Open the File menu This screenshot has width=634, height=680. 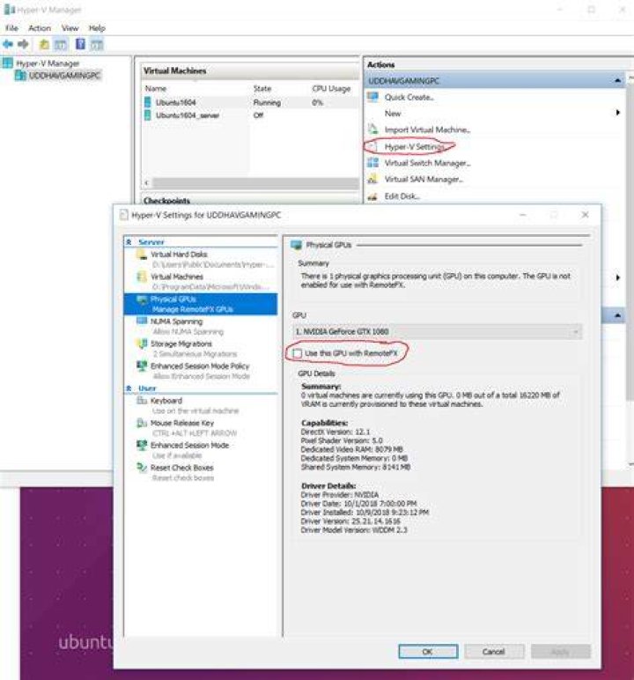click(11, 28)
